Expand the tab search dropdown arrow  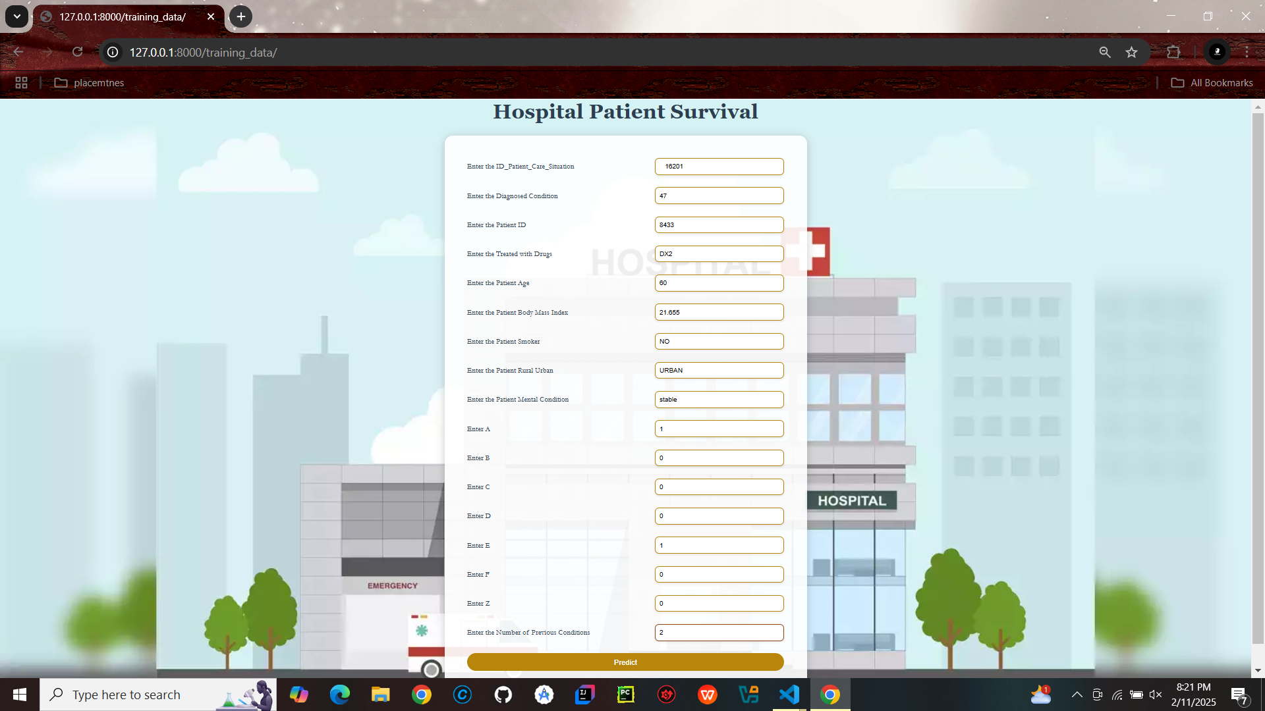(16, 16)
